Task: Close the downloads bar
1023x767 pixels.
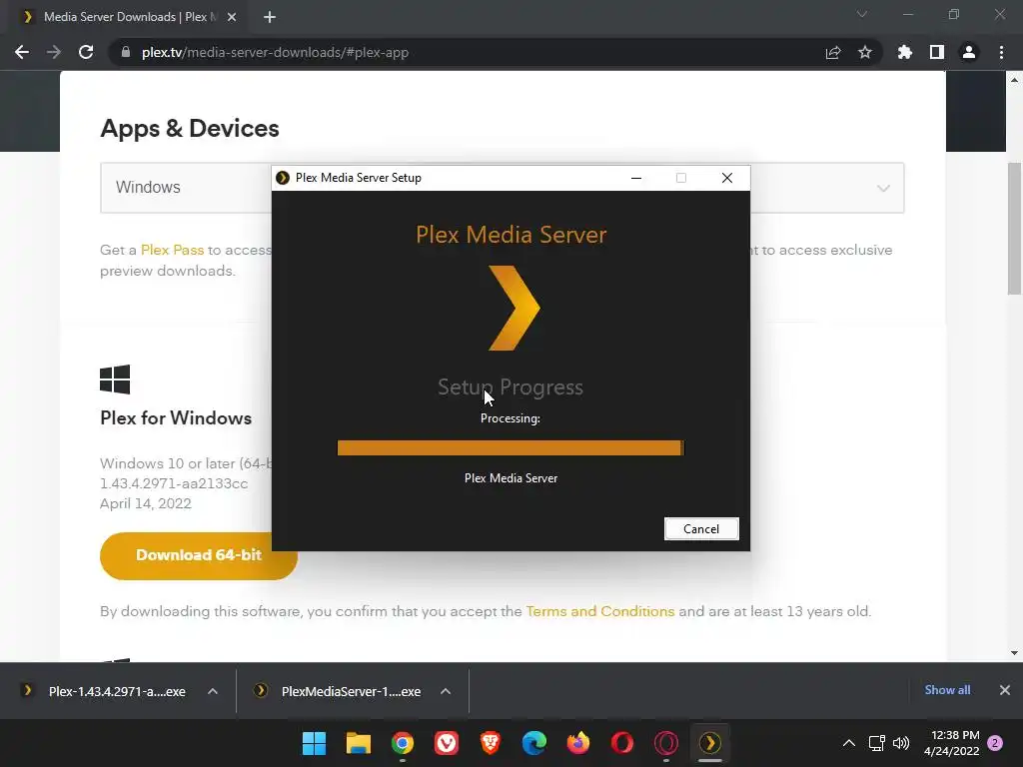Action: tap(1005, 690)
